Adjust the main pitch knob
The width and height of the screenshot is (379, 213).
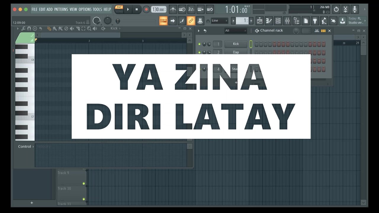pyautogui.click(x=108, y=21)
